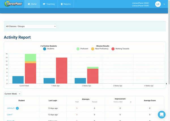Click the Reports clipboard icon

(x=61, y=4)
